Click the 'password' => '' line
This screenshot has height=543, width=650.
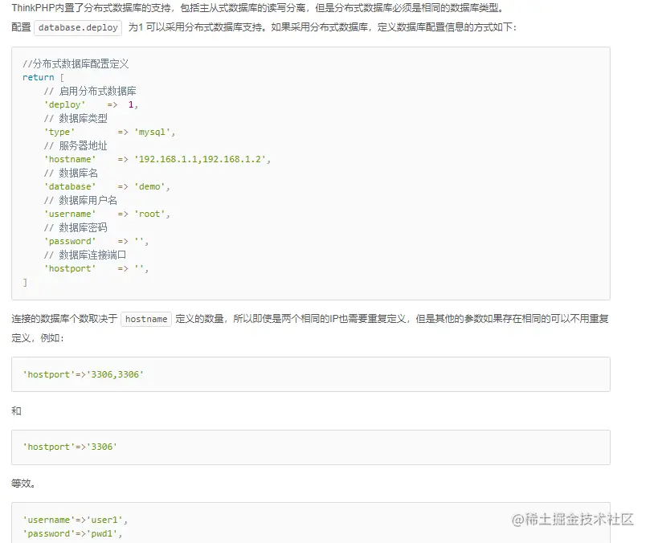96,241
